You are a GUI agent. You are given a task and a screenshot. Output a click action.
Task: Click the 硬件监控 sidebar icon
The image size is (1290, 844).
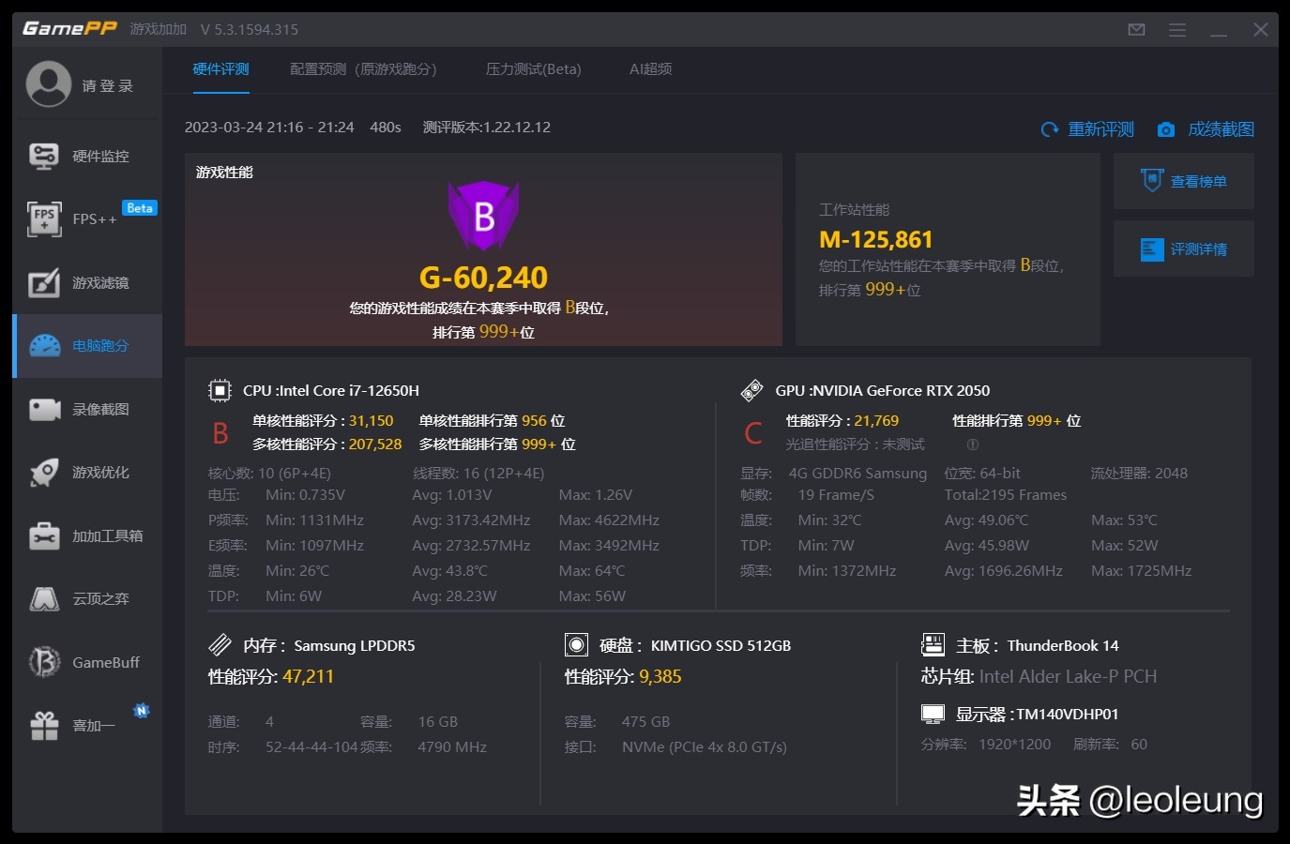point(44,156)
